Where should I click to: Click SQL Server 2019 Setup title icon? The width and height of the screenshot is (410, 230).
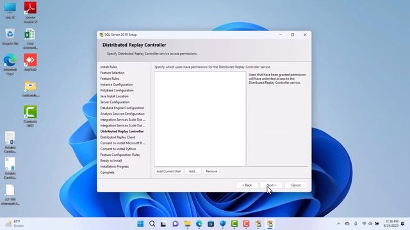[101, 34]
